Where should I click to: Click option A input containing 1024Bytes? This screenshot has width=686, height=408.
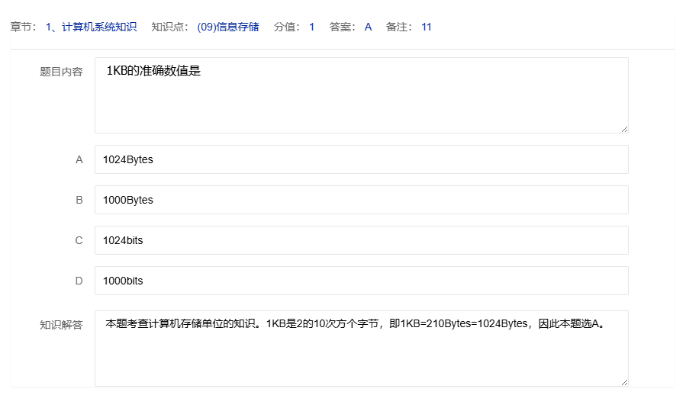tap(361, 159)
